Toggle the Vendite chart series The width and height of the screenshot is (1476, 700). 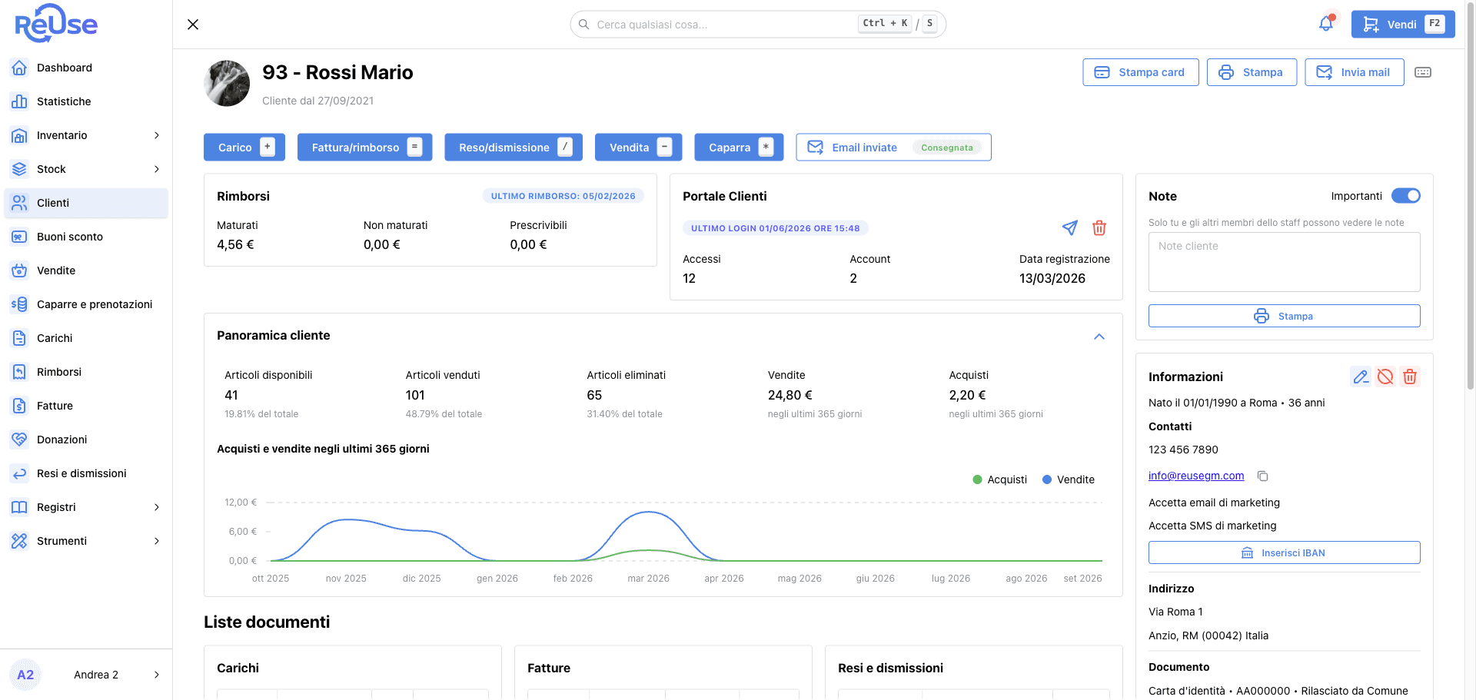coord(1069,479)
